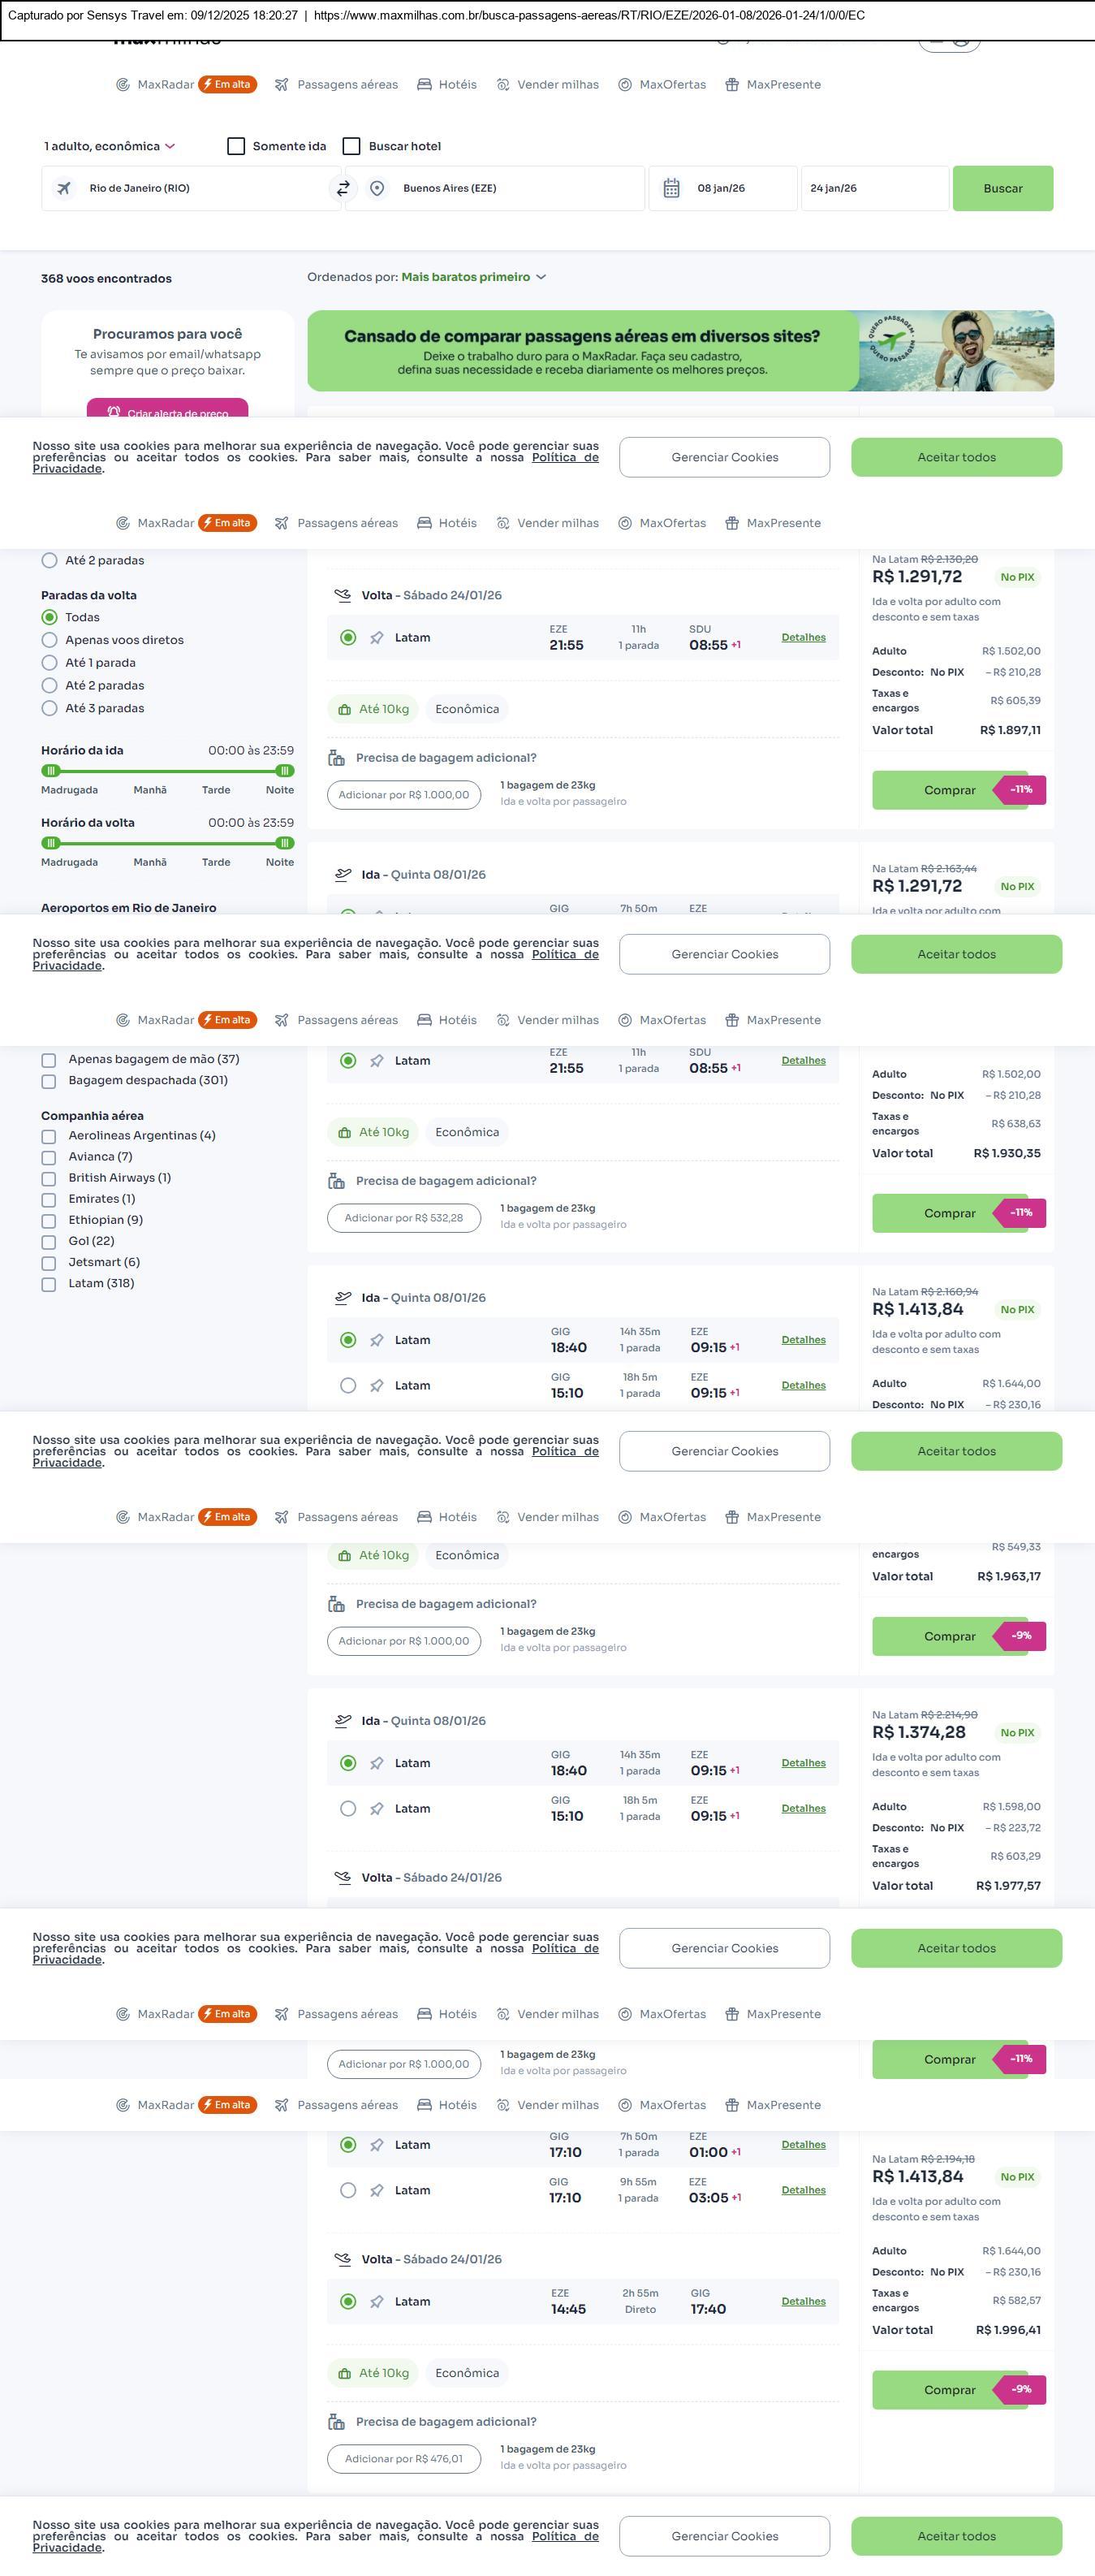The height and width of the screenshot is (2576, 1095).
Task: Click the bed icon next to Hotéis at top
Action: pos(425,85)
